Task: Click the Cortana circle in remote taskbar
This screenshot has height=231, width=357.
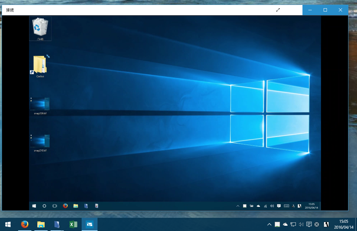Action: (44, 206)
